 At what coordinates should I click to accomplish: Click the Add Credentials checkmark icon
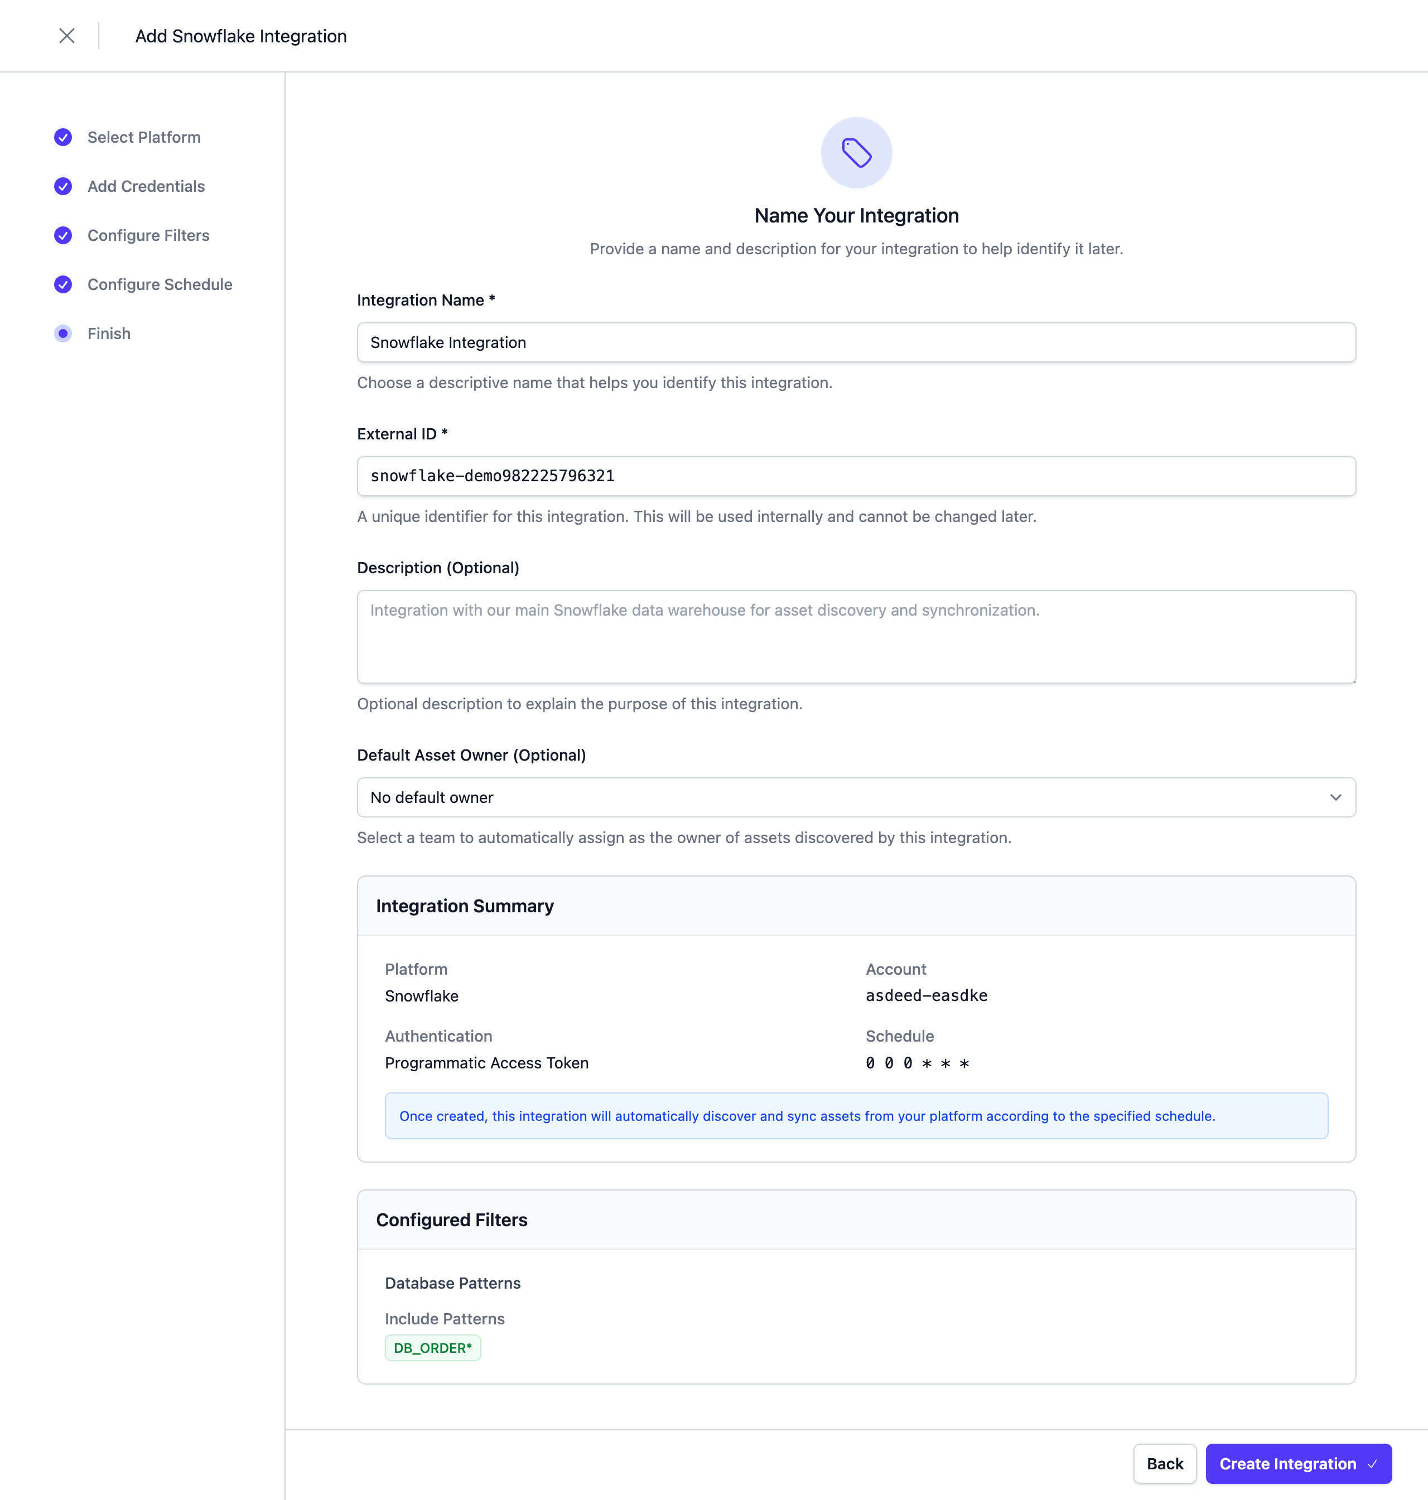63,186
